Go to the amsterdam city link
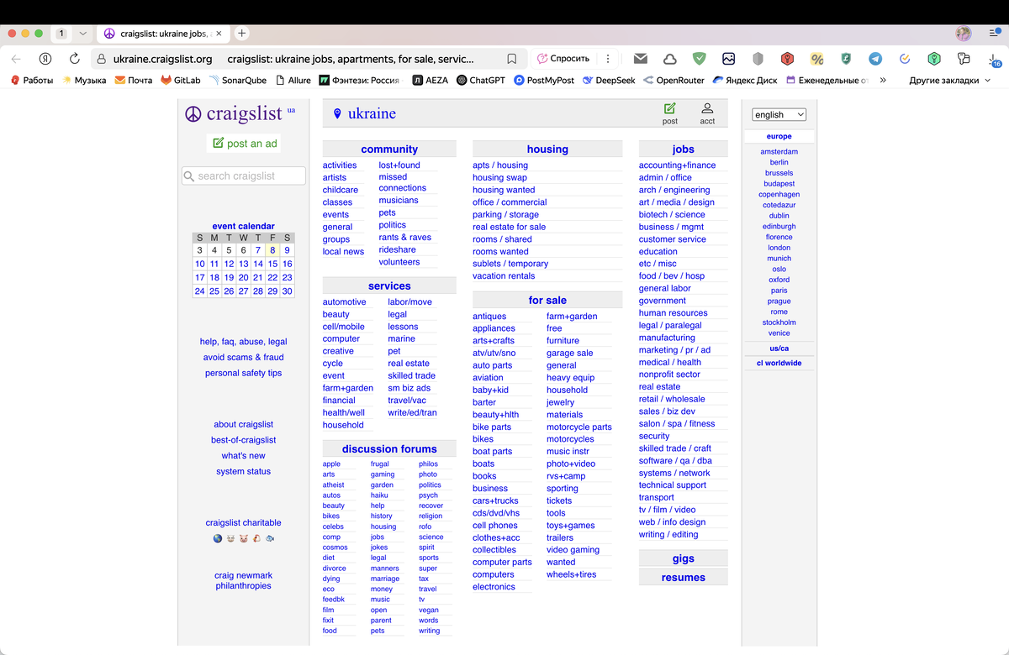Viewport: 1009px width, 655px height. pyautogui.click(x=779, y=152)
